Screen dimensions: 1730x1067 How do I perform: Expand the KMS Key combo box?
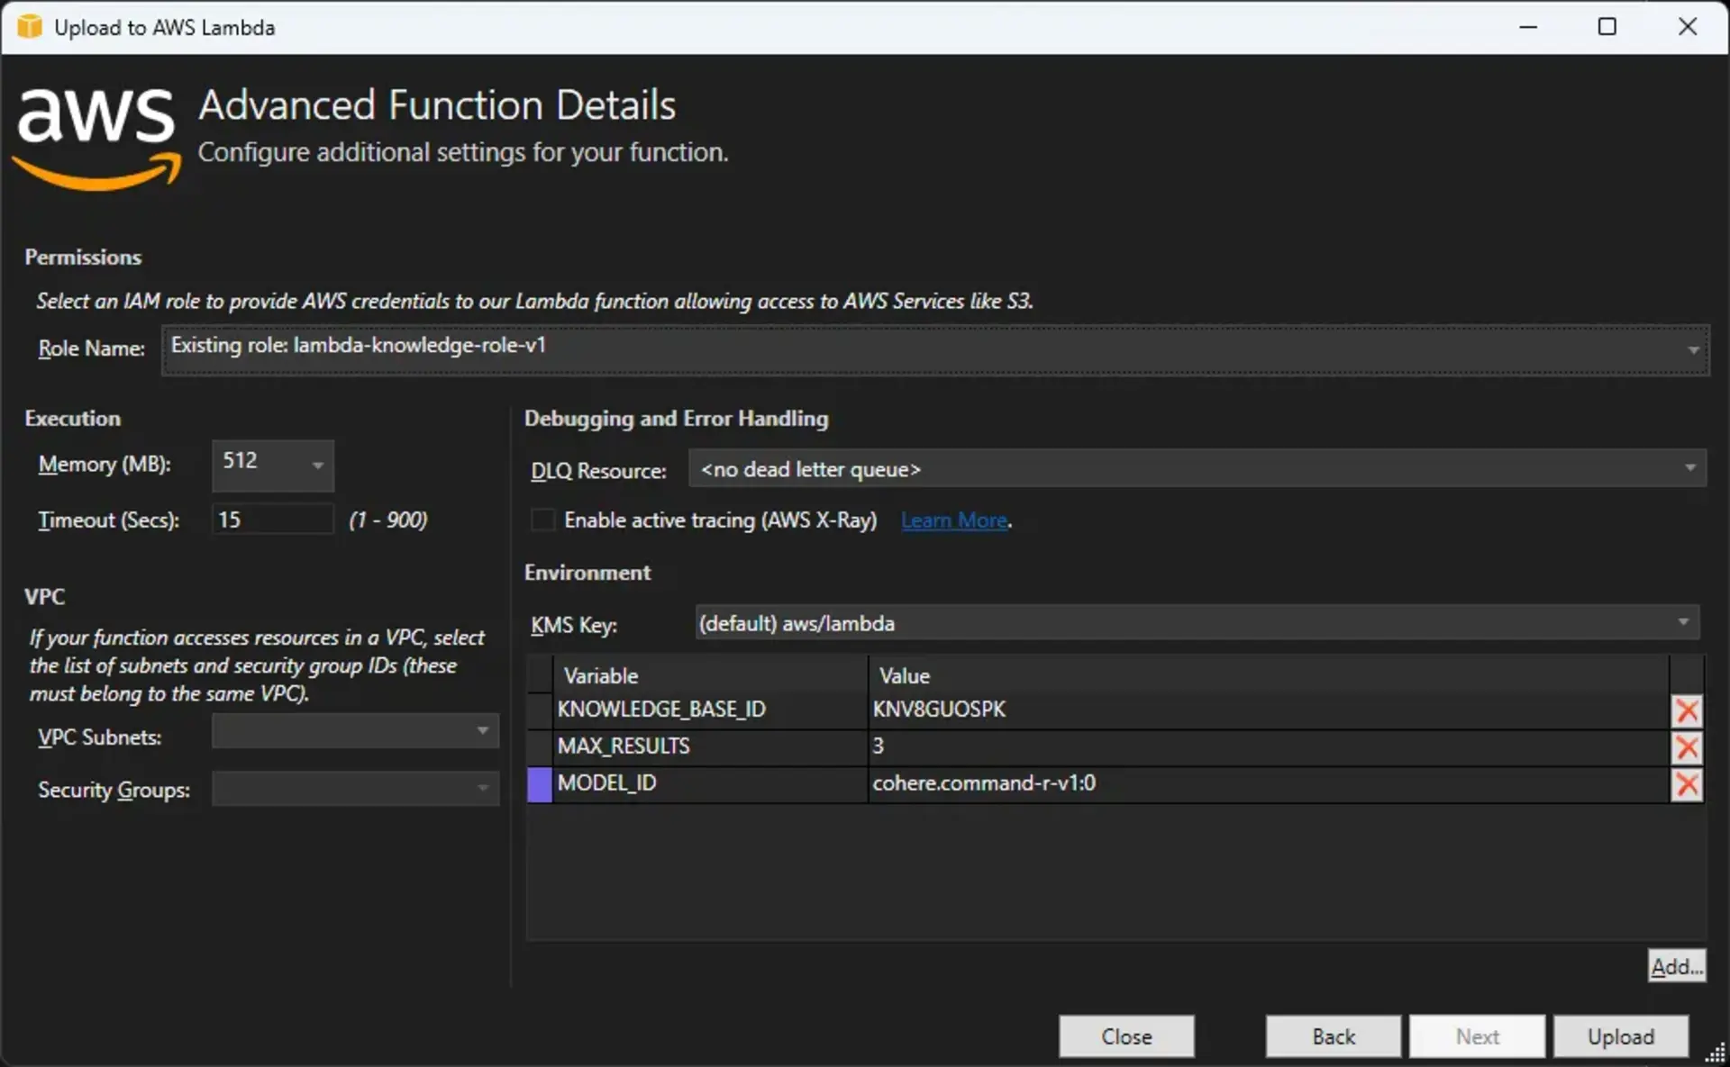pyautogui.click(x=1682, y=622)
